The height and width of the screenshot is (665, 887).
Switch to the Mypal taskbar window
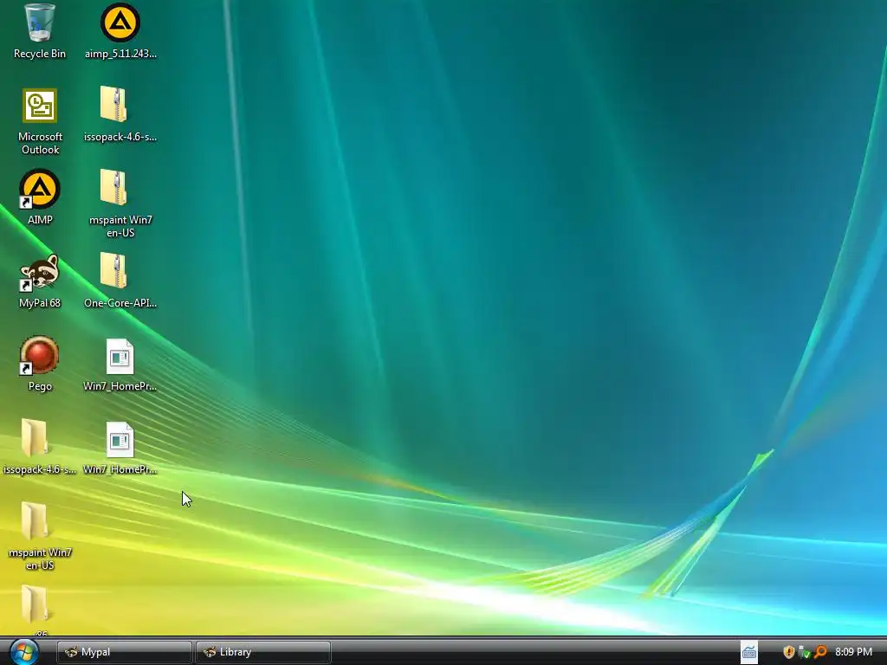124,652
